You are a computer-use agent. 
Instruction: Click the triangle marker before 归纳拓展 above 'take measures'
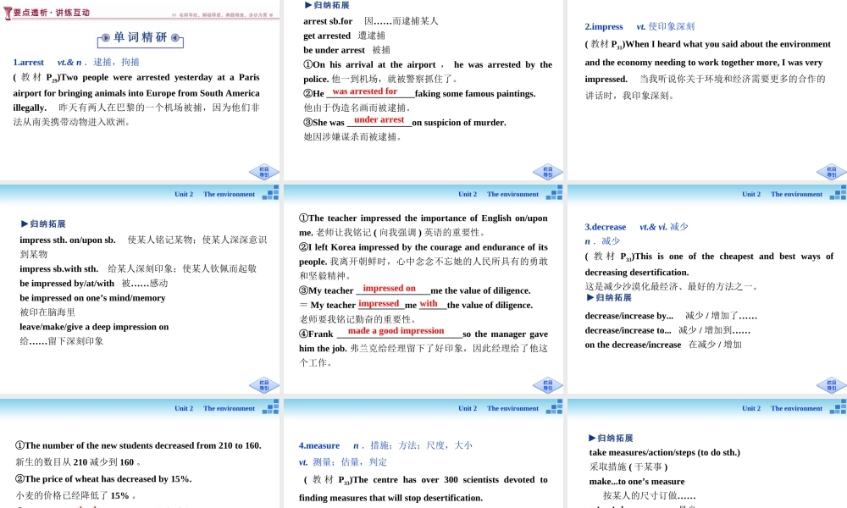pos(592,438)
